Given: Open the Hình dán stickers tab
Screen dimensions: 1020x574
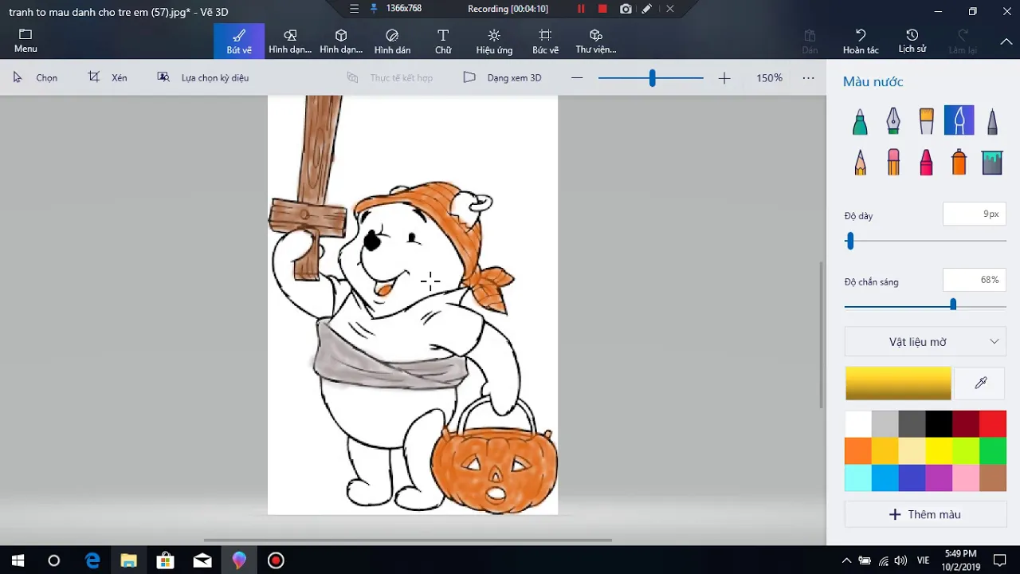Looking at the screenshot, I should [x=392, y=41].
